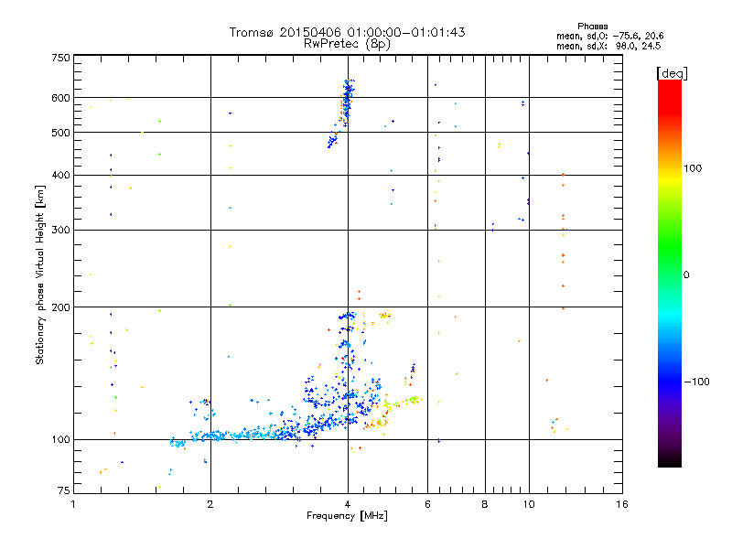Pick the red top end of colorbar

click(669, 85)
